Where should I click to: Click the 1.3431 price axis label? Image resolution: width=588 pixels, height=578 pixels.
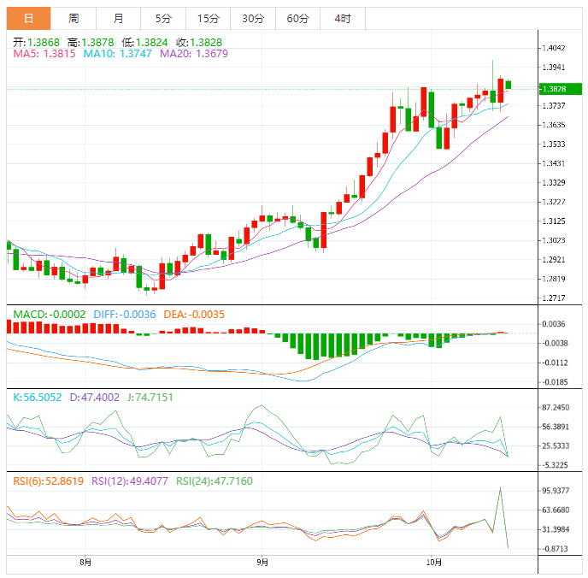[554, 163]
